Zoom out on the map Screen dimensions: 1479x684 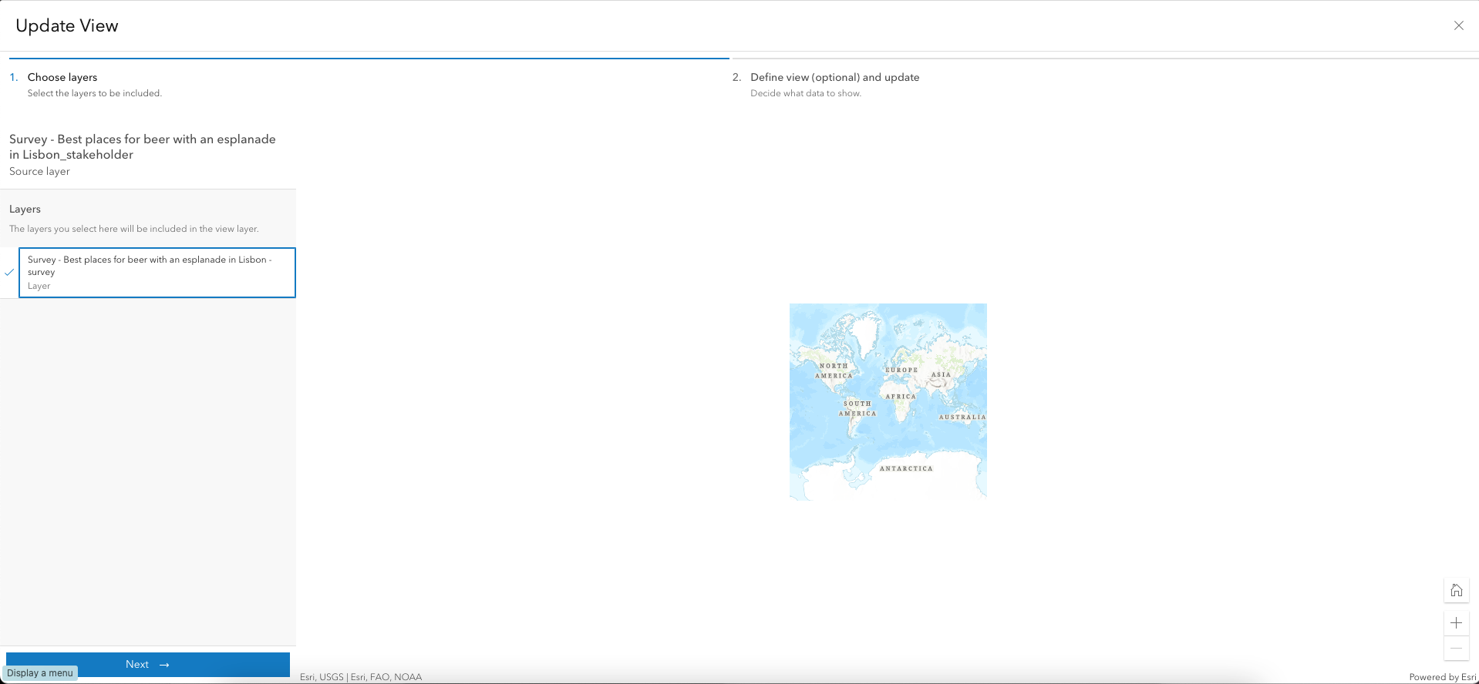[x=1456, y=649]
